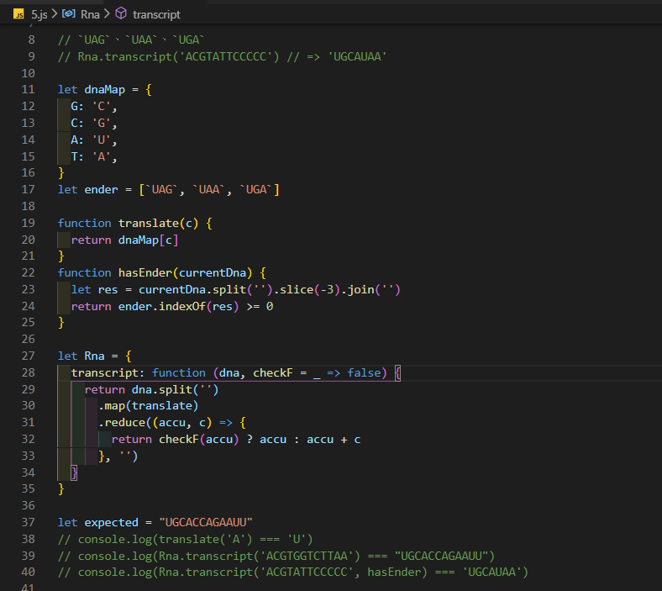Click line number 28 in the gutter

point(28,372)
